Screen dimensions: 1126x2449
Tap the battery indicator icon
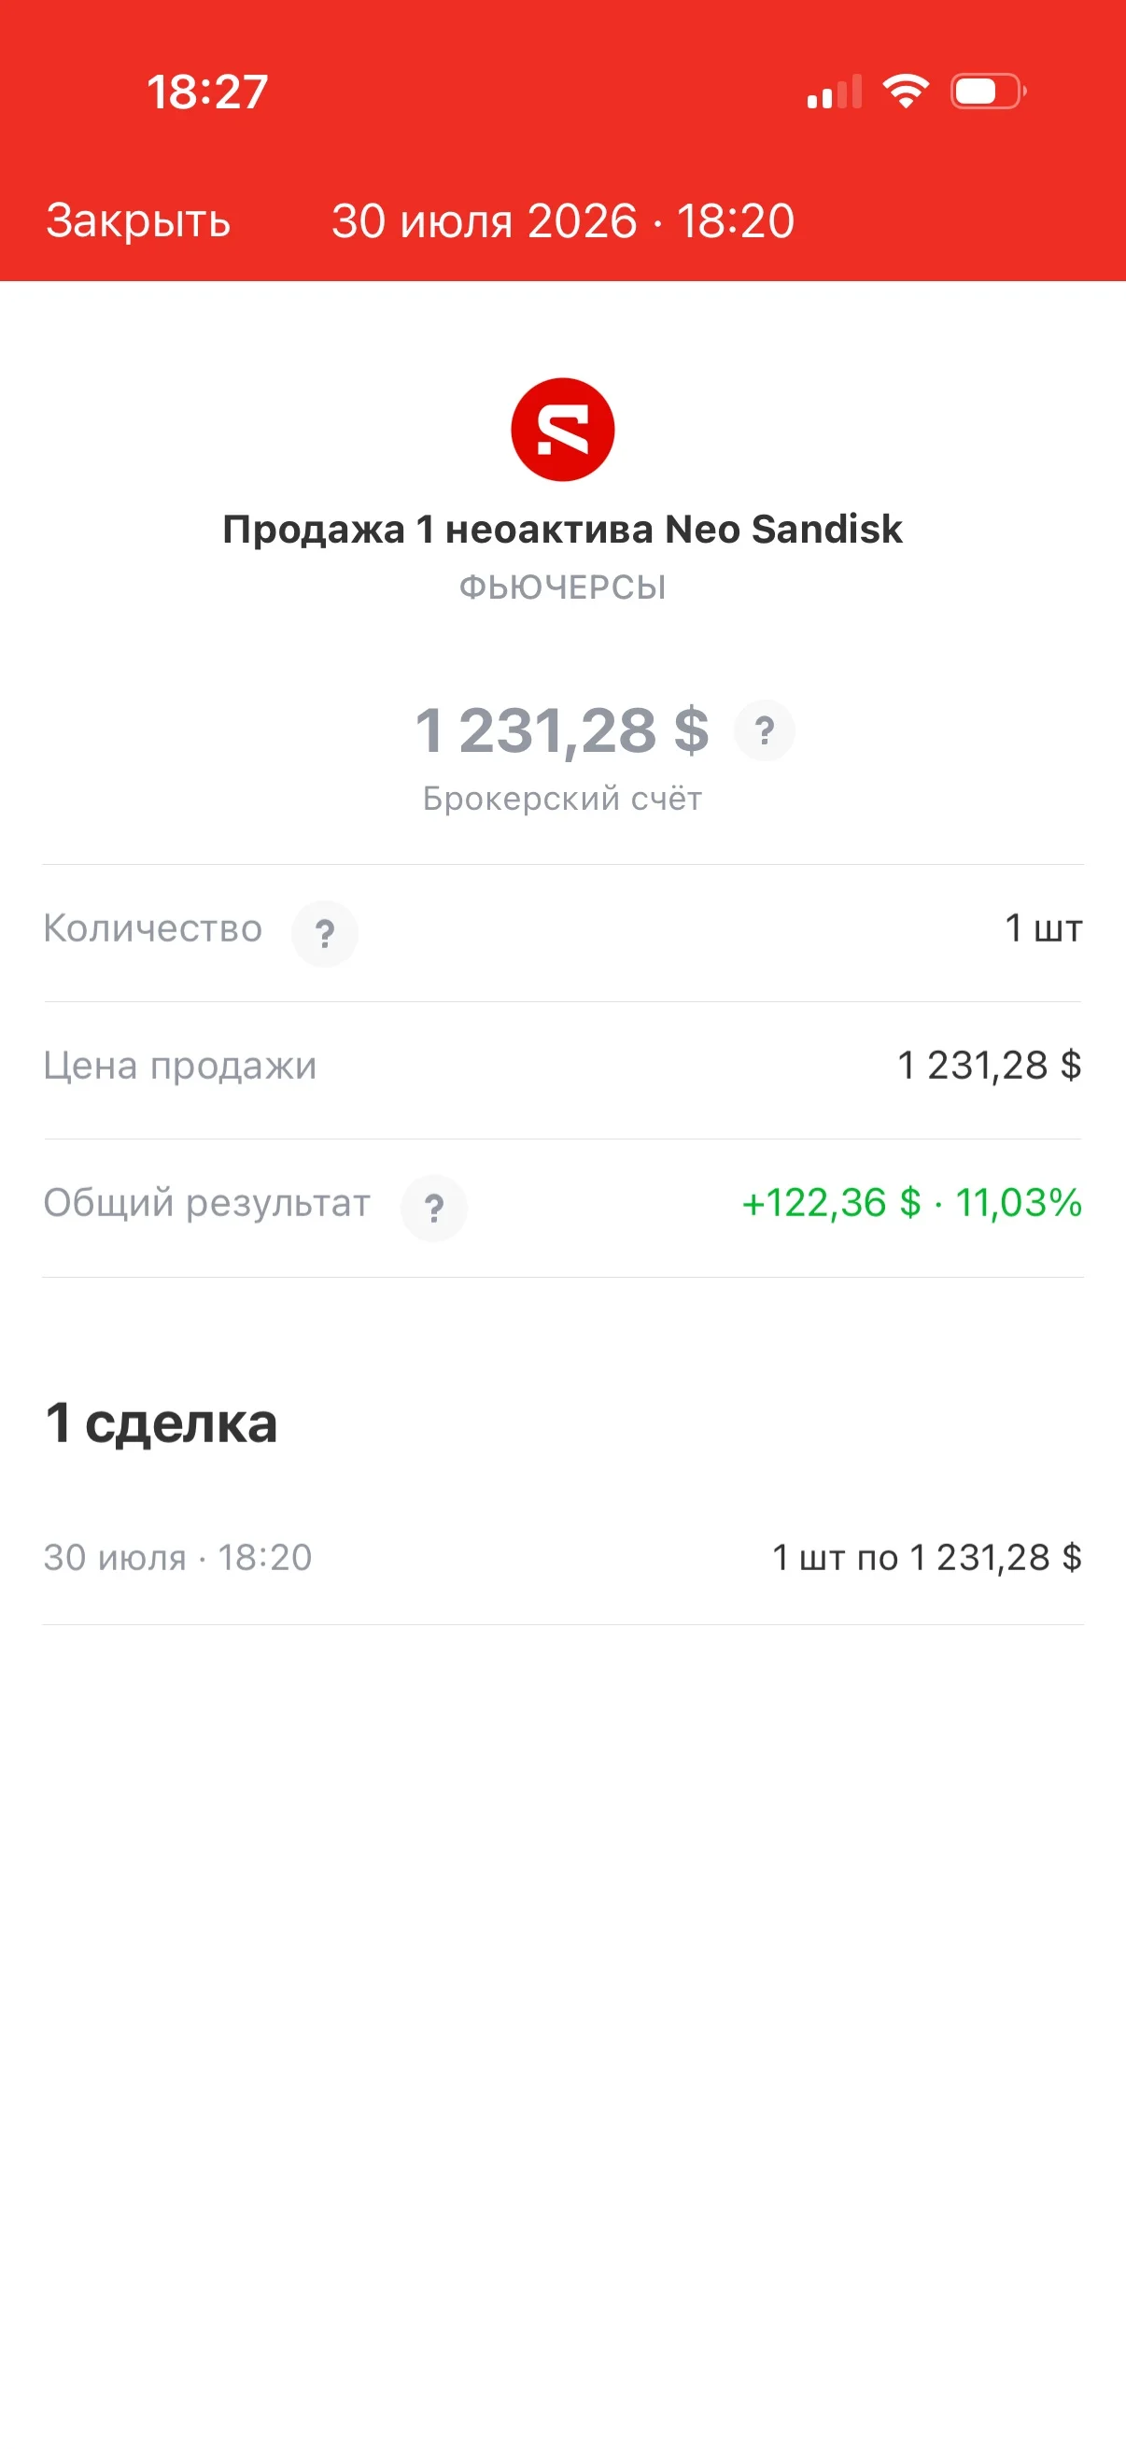coord(988,92)
